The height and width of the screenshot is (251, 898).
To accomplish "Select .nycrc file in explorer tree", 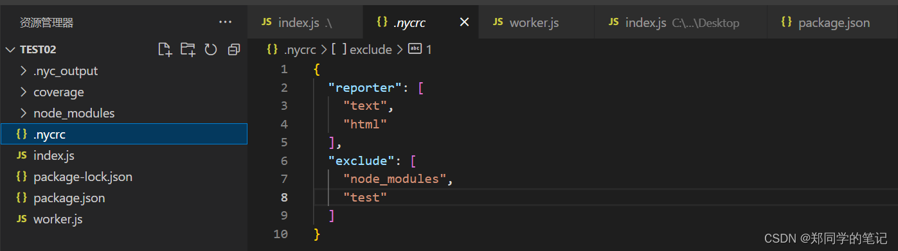I will 123,134.
